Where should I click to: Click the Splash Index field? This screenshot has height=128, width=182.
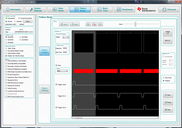[x=171, y=60]
